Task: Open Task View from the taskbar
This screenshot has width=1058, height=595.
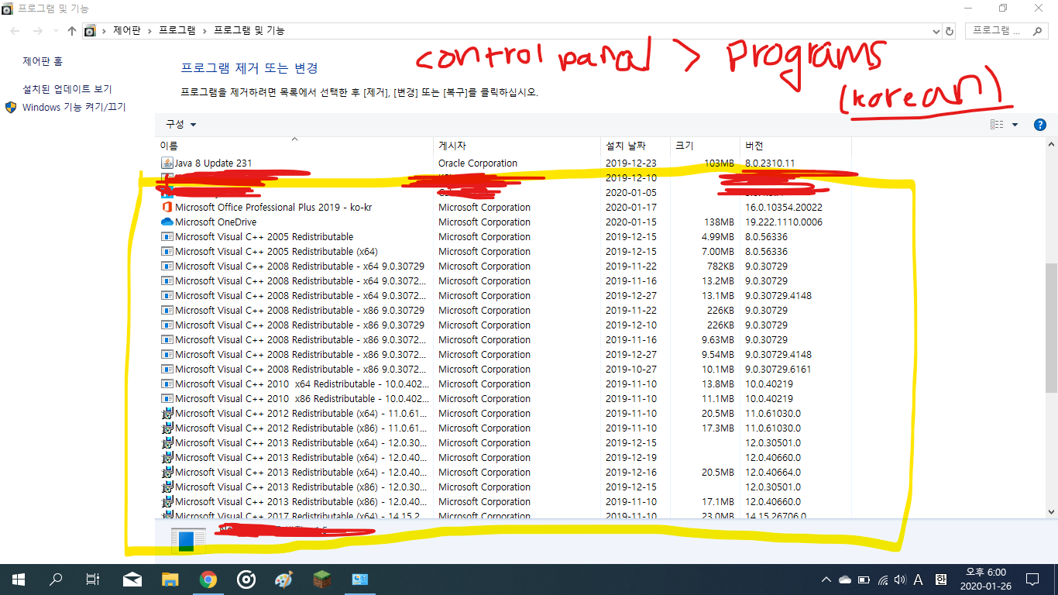Action: 93,580
